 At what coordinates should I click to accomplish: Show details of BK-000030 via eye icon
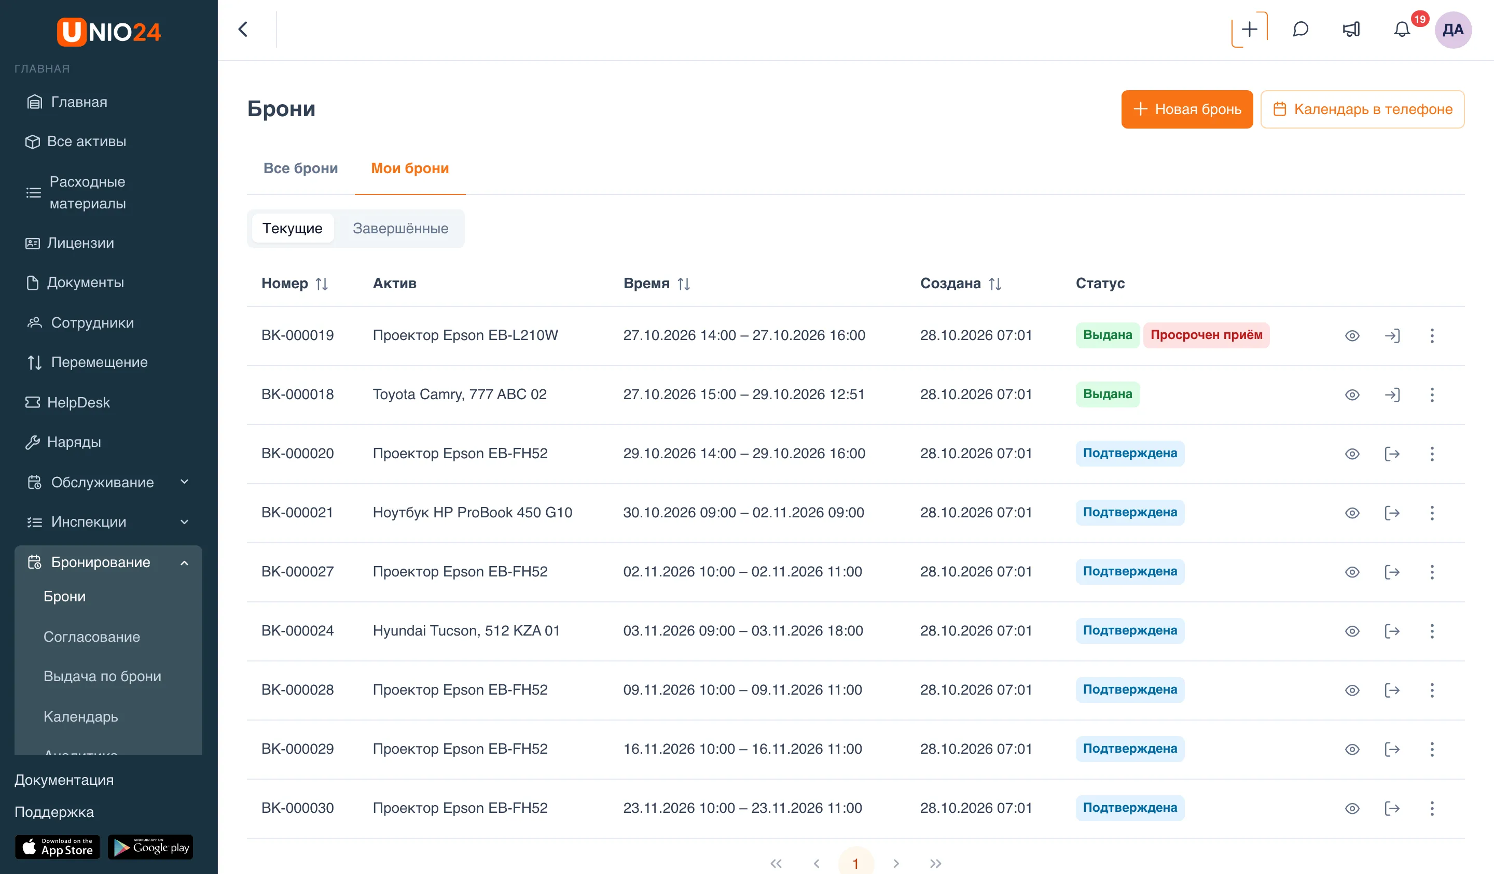[x=1352, y=808]
